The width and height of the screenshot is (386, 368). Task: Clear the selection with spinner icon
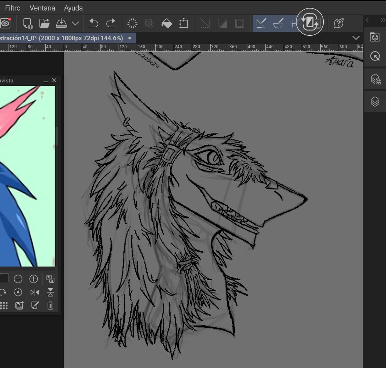pyautogui.click(x=132, y=23)
